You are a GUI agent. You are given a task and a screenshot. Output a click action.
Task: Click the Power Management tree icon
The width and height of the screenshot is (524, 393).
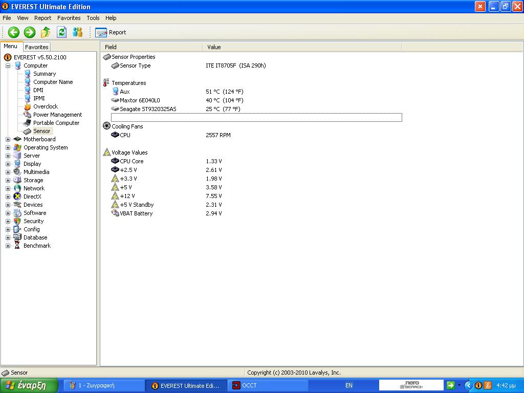click(x=28, y=115)
